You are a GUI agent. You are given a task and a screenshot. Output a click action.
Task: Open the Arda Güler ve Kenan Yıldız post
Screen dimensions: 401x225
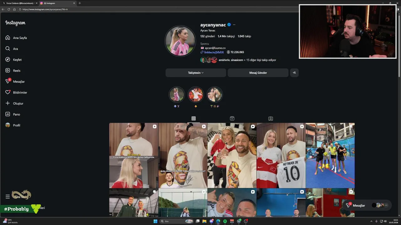tap(183, 155)
